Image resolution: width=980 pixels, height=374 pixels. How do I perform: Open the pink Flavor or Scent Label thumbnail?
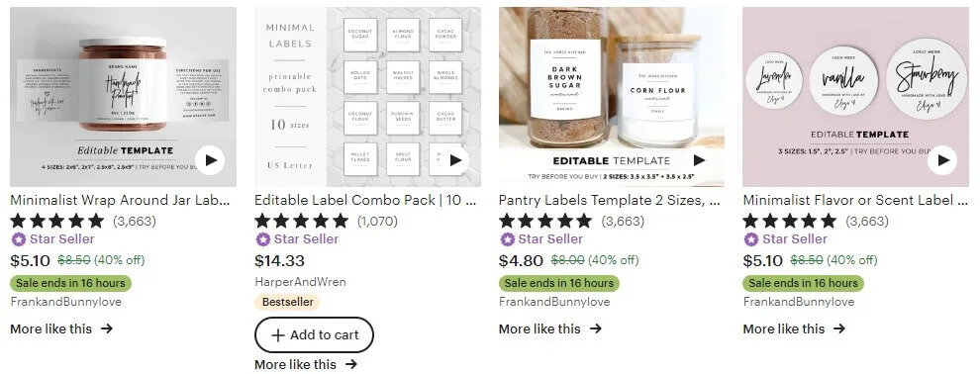(x=855, y=97)
